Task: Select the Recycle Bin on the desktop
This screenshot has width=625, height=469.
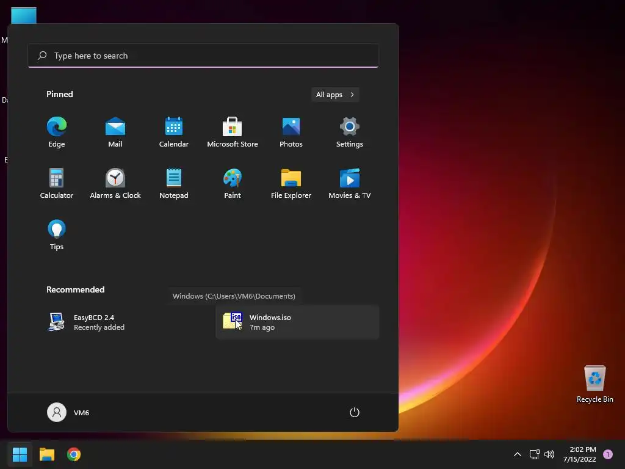Action: (594, 384)
